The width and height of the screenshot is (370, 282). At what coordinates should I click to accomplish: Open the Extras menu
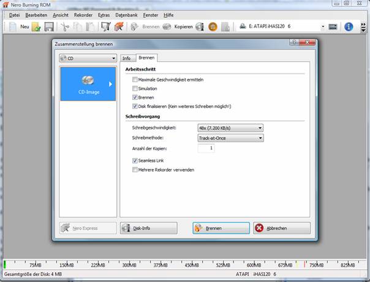tap(104, 15)
